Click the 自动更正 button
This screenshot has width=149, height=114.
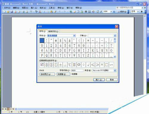[47, 74]
